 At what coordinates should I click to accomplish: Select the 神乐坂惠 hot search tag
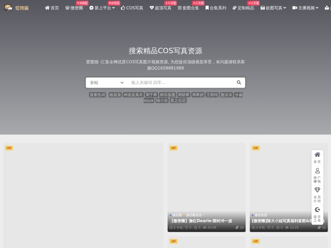click(168, 95)
